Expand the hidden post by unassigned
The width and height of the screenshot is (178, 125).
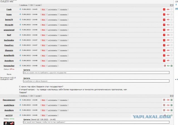(64, 30)
